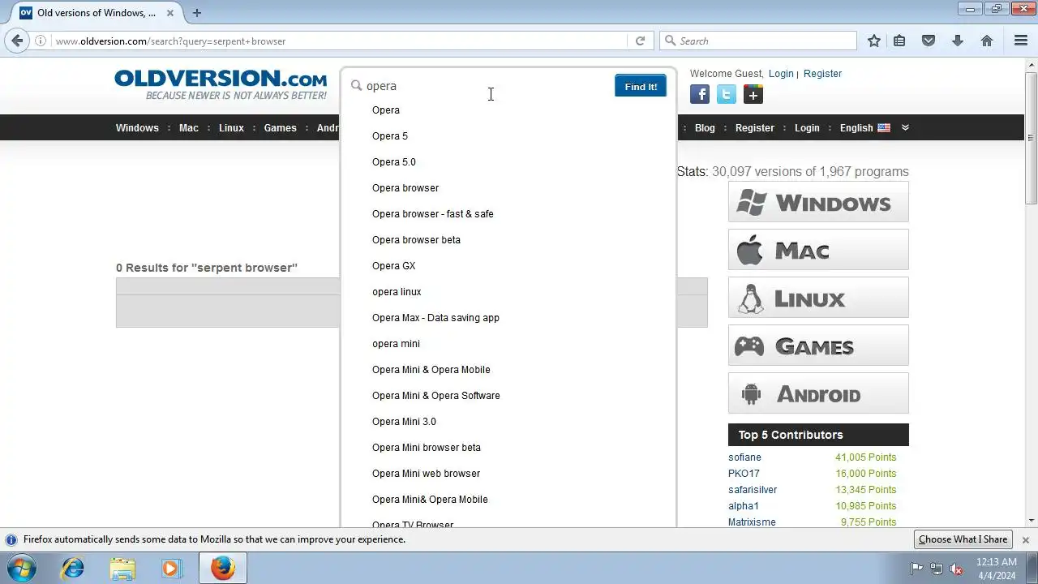Viewport: 1038px width, 584px height.
Task: Click the Windows category banner
Action: point(818,201)
